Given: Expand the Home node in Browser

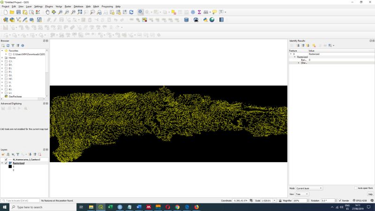Looking at the screenshot, I should (2, 58).
